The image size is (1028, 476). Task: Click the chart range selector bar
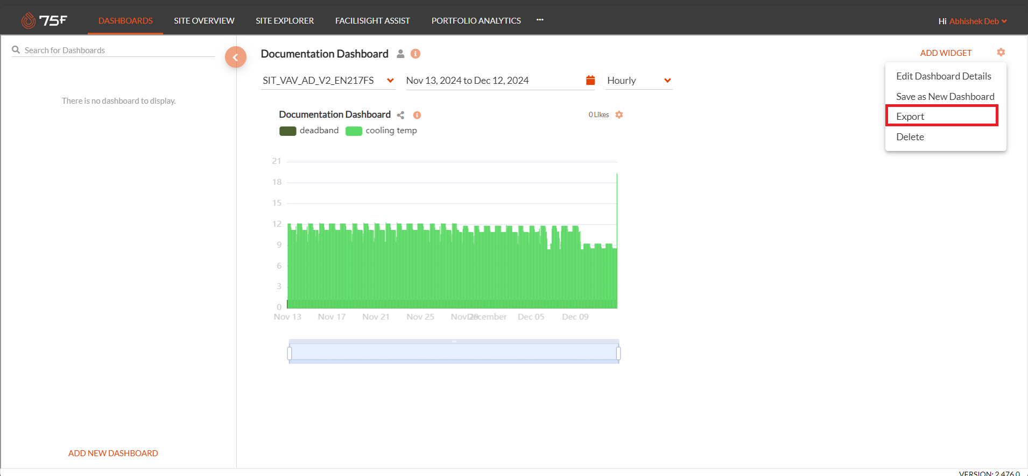coord(454,352)
